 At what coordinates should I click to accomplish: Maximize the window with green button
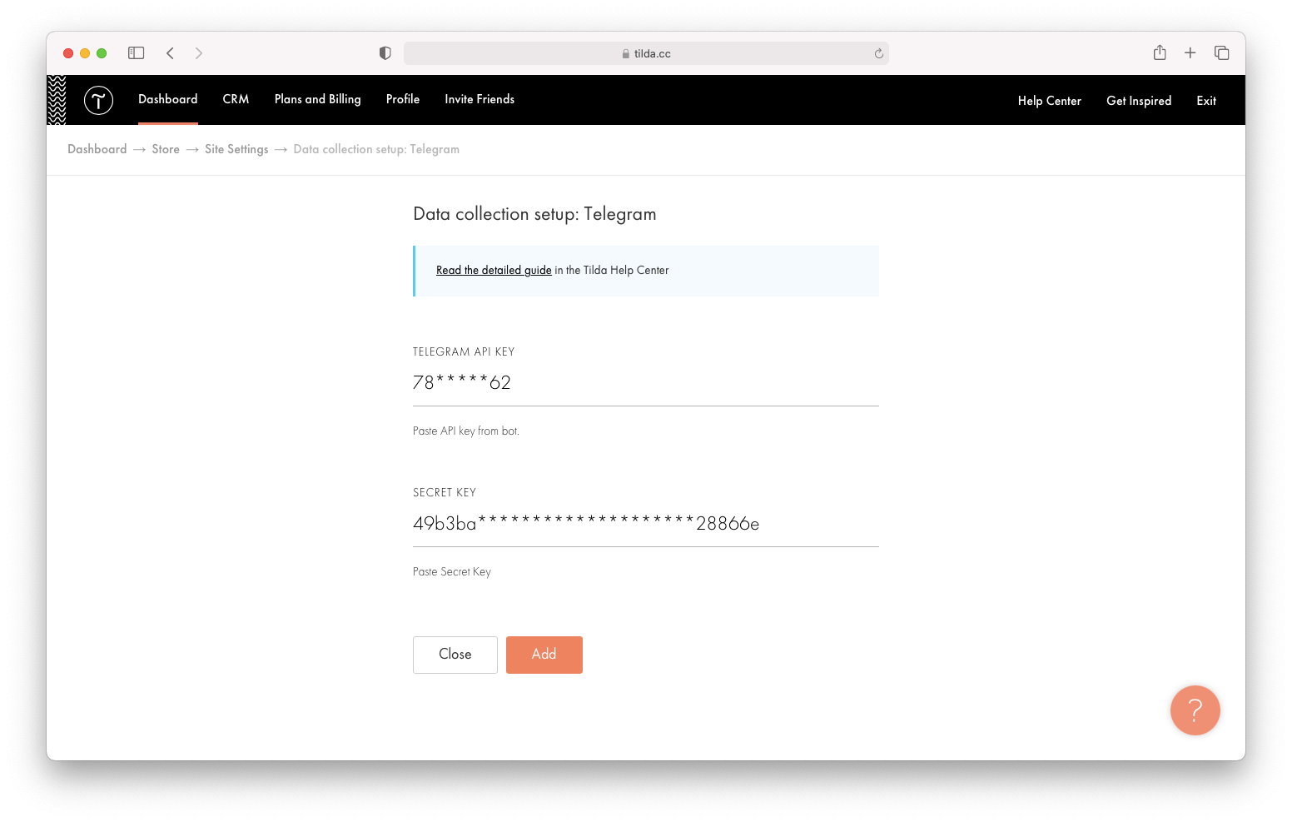click(x=102, y=53)
